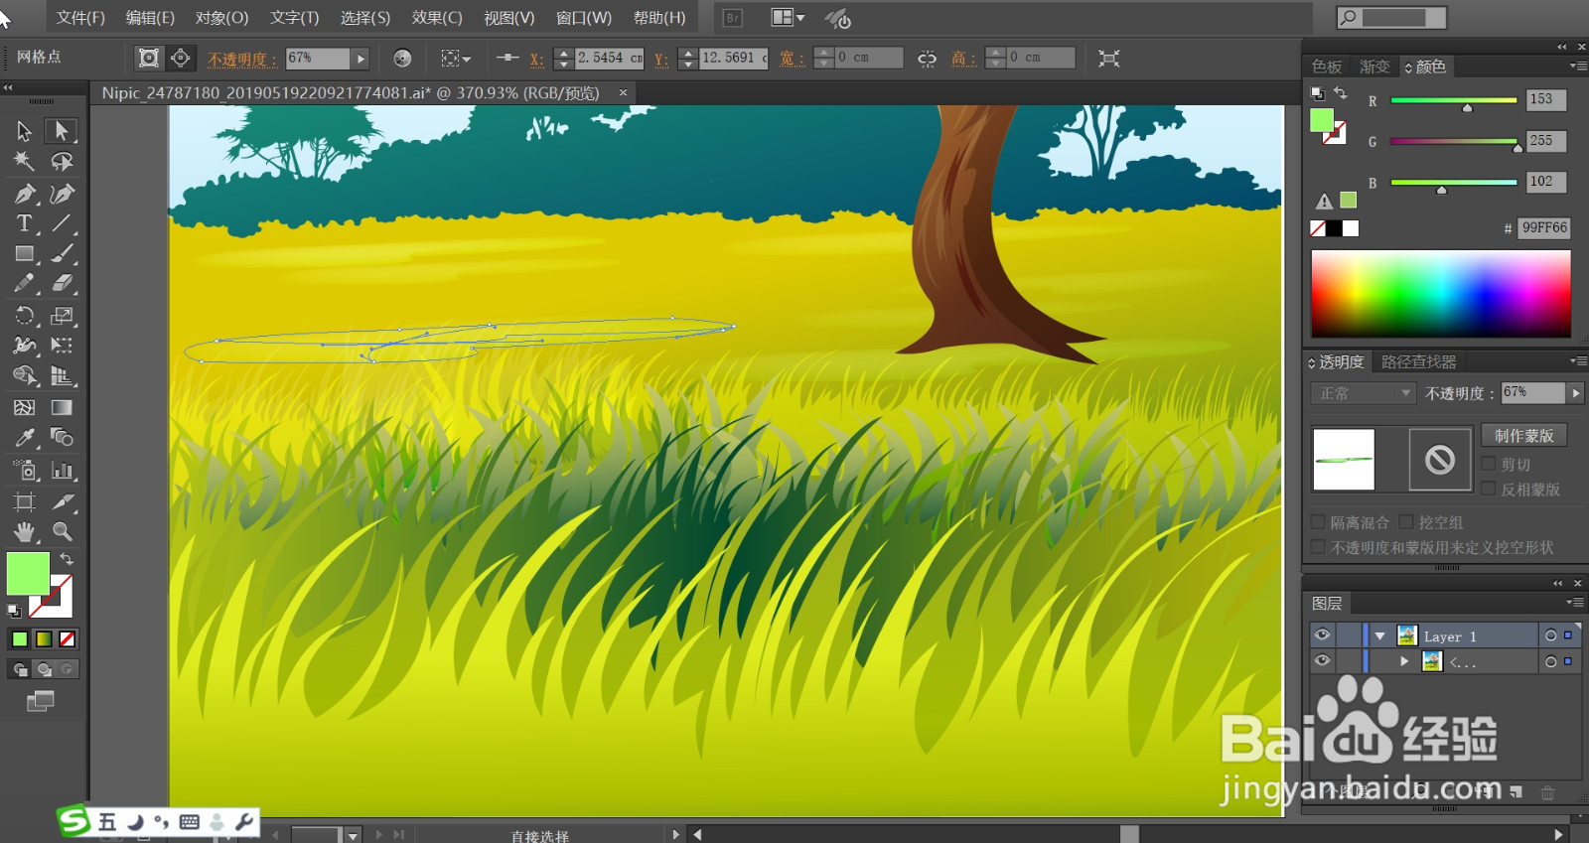Select the Gradient tool
Image resolution: width=1589 pixels, height=843 pixels.
(62, 407)
